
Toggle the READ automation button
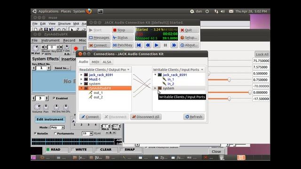tap(56, 150)
